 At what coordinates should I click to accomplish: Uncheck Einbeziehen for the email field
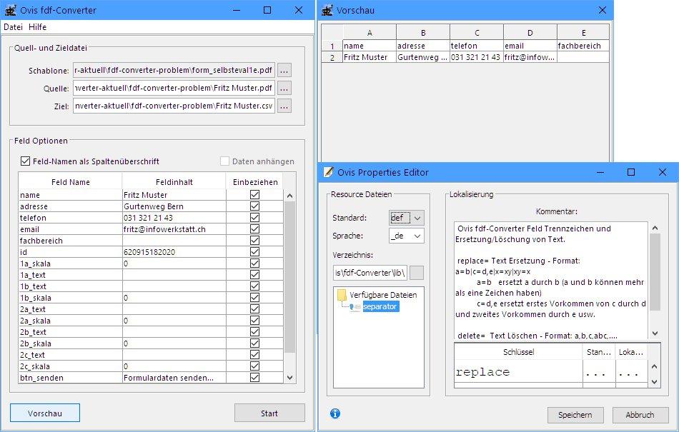(x=254, y=229)
